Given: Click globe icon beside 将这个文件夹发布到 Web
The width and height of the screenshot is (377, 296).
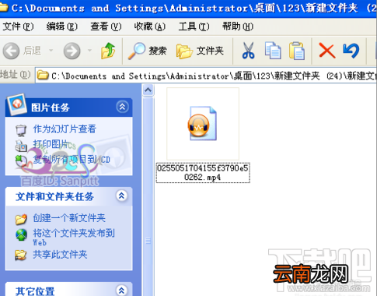Looking at the screenshot, I should [x=21, y=235].
